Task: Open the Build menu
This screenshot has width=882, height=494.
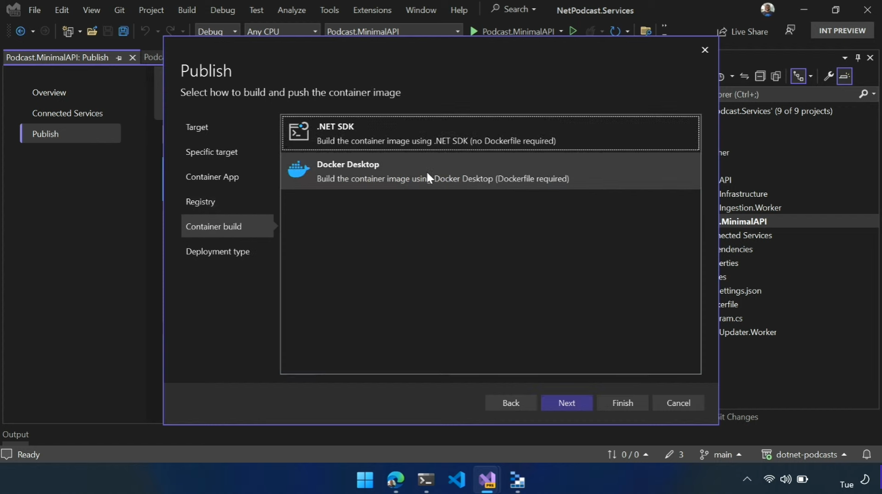Action: coord(186,10)
